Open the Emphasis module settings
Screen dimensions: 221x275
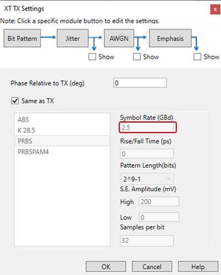click(170, 38)
